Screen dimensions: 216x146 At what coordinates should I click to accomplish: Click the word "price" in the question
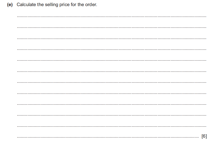coord(64,5)
